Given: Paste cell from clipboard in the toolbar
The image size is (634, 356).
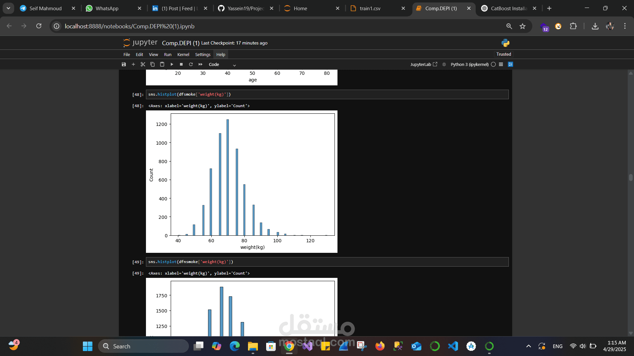Looking at the screenshot, I should [162, 64].
